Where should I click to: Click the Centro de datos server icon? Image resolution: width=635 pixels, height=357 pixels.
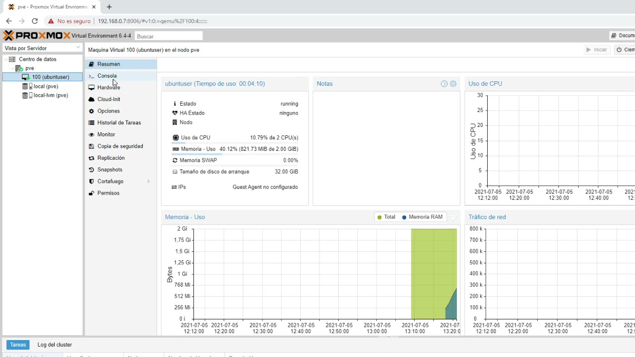point(13,59)
